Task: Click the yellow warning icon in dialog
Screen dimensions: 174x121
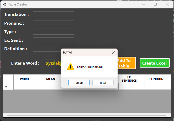Action: [71, 67]
